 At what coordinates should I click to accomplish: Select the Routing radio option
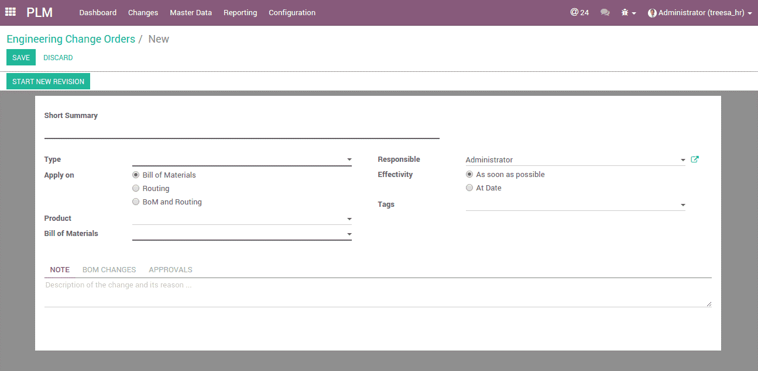tap(136, 188)
